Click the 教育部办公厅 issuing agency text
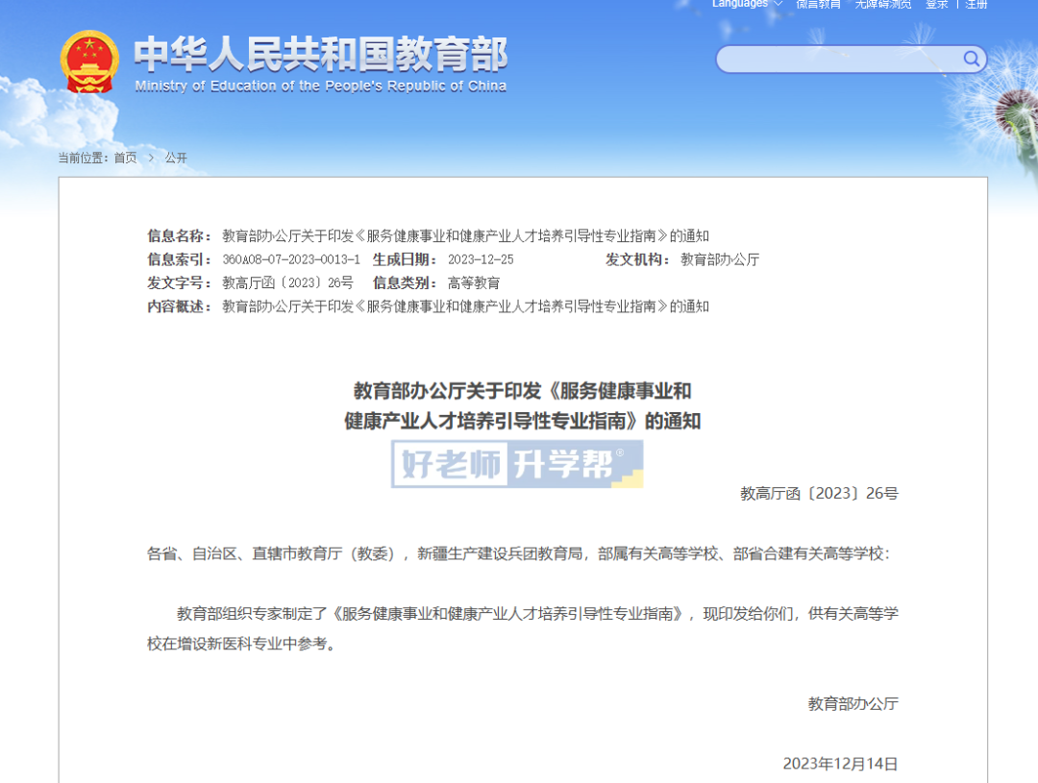Screen dimensions: 1038x783 719,258
